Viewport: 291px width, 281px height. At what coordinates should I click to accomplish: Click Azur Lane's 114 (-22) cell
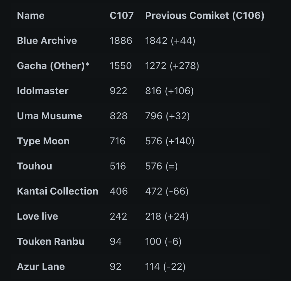[165, 267]
